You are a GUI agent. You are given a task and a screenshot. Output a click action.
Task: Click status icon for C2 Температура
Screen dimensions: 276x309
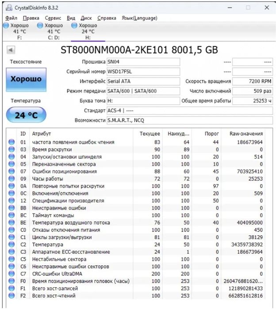11,245
